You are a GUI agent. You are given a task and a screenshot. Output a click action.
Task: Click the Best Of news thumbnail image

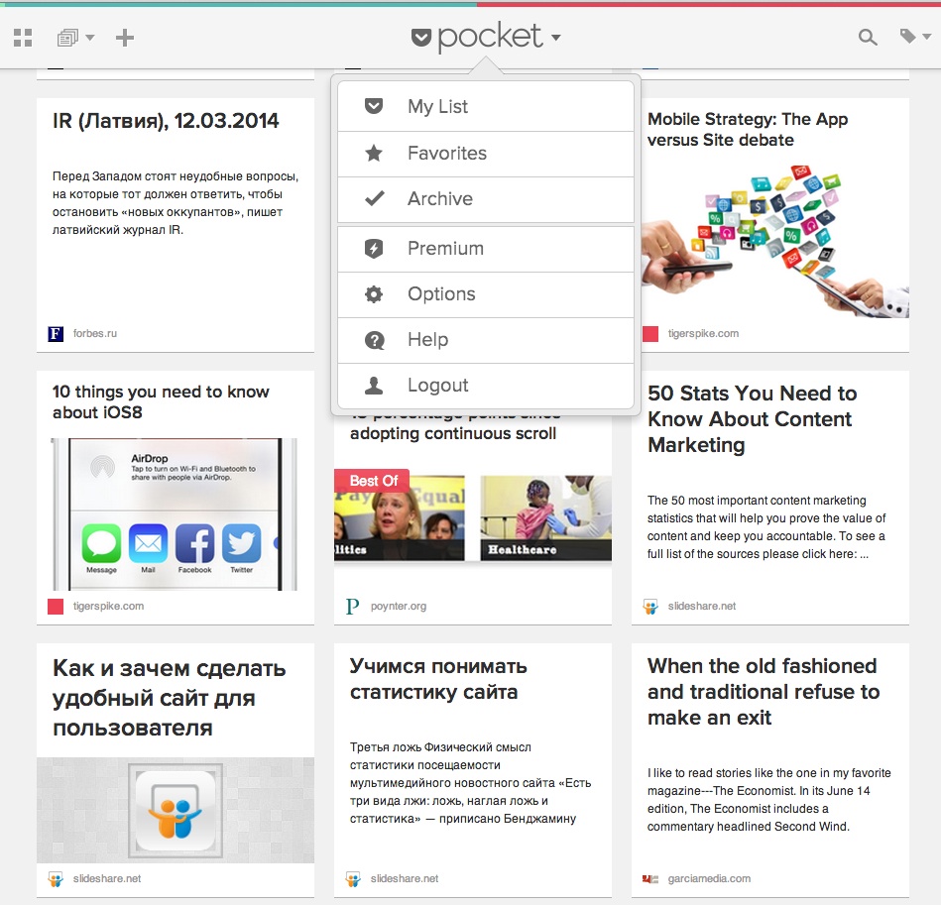point(473,515)
